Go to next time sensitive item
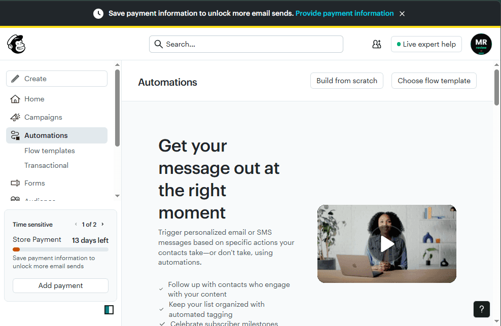The height and width of the screenshot is (326, 501). [x=102, y=225]
